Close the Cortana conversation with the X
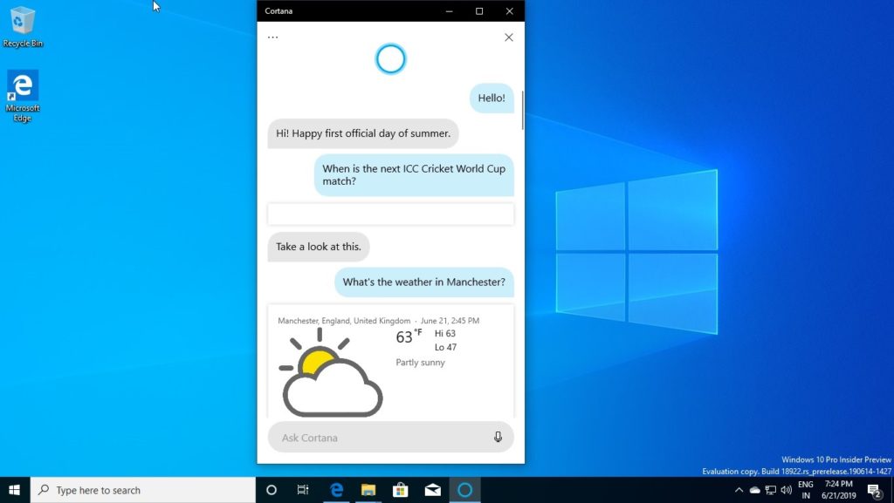The image size is (894, 503). pyautogui.click(x=509, y=37)
